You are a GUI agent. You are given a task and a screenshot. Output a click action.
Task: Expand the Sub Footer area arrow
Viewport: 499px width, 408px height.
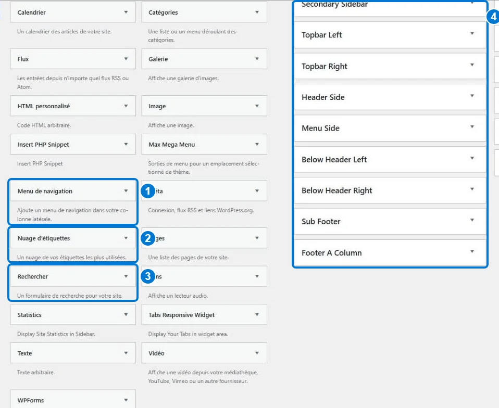pyautogui.click(x=472, y=220)
